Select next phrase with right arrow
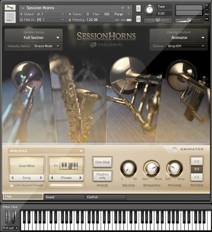The height and width of the screenshot is (232, 212). [80, 178]
